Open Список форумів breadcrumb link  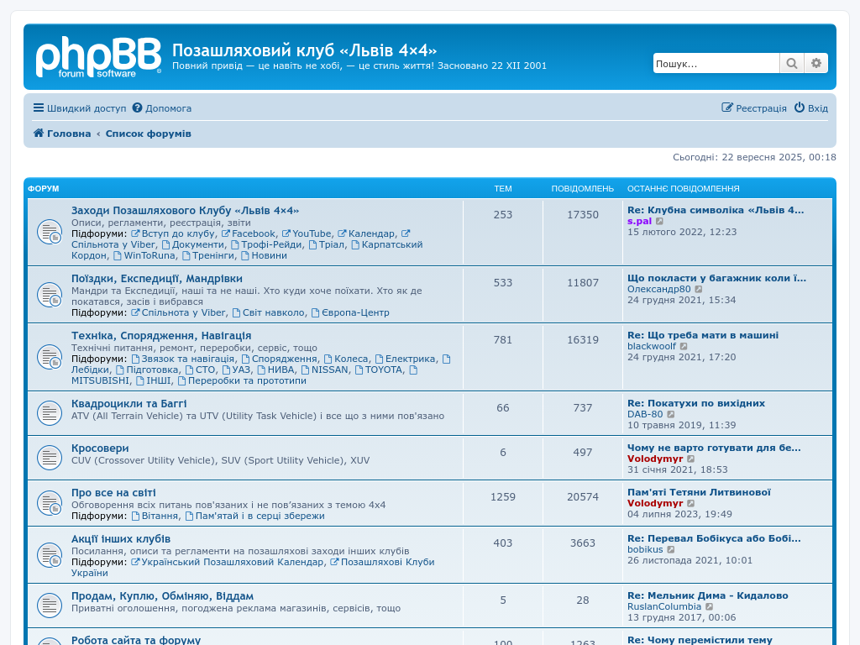[148, 134]
